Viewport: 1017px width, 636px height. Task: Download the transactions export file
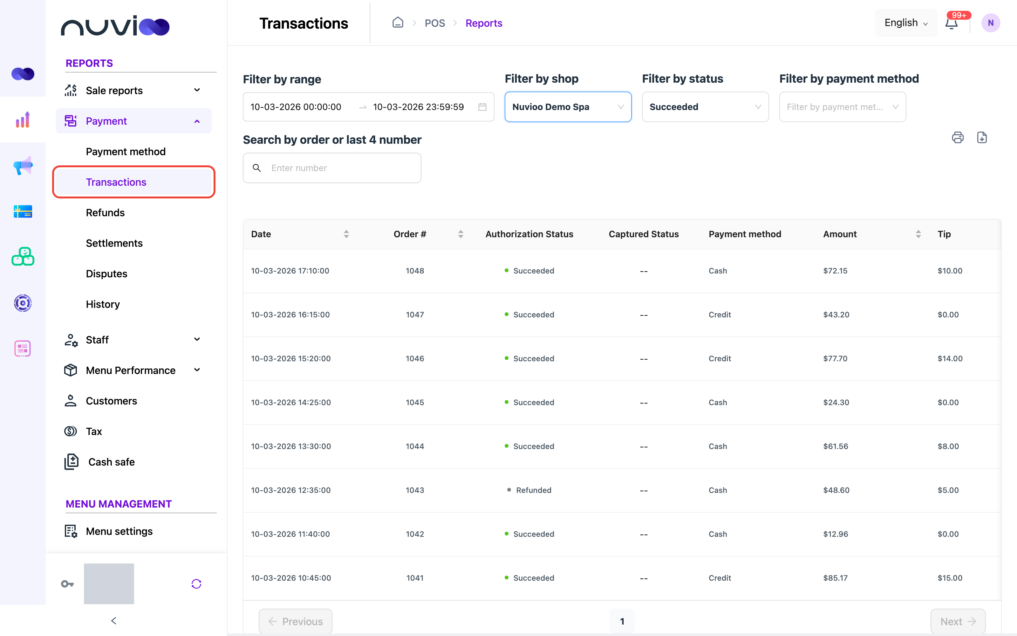tap(982, 138)
